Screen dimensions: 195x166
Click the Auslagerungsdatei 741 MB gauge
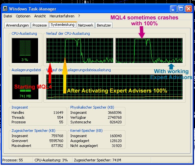pyautogui.click(x=25, y=87)
